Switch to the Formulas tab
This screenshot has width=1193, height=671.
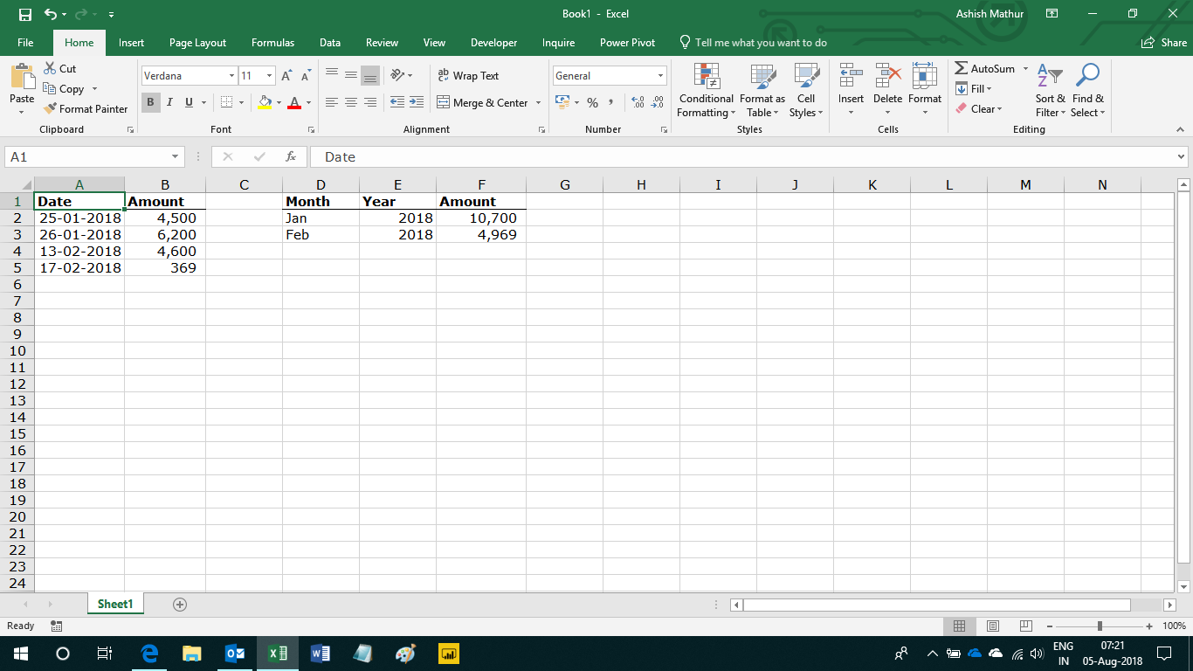click(273, 43)
